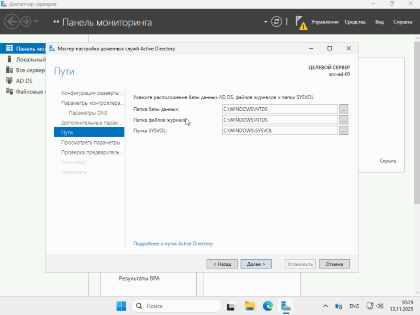Expand the system tray chevron
Viewport: 420px width, 315px height.
[325, 306]
